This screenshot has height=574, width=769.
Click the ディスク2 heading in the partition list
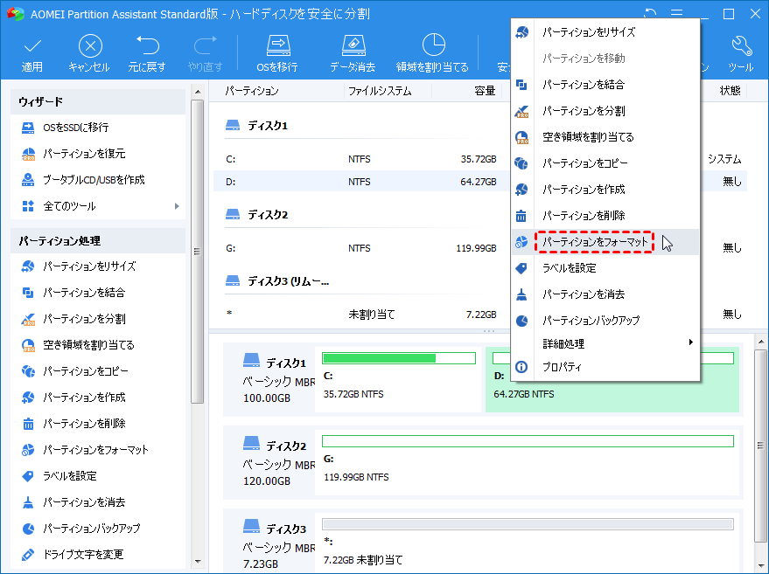click(268, 215)
